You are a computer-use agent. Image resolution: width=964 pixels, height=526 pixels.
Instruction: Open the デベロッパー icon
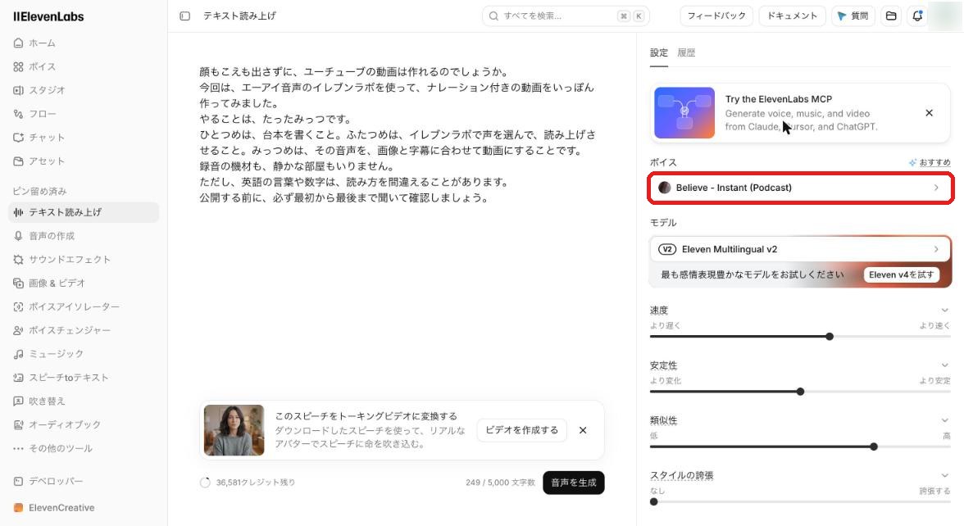pyautogui.click(x=18, y=481)
